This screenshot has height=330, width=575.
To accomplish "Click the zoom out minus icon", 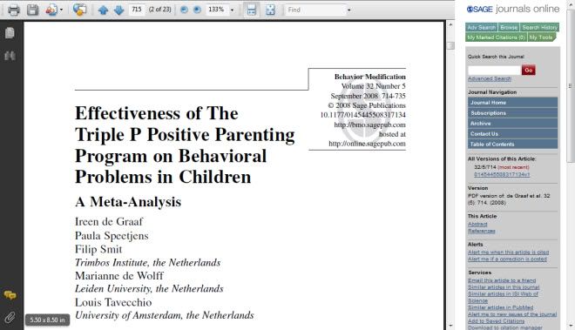I will 184,10.
